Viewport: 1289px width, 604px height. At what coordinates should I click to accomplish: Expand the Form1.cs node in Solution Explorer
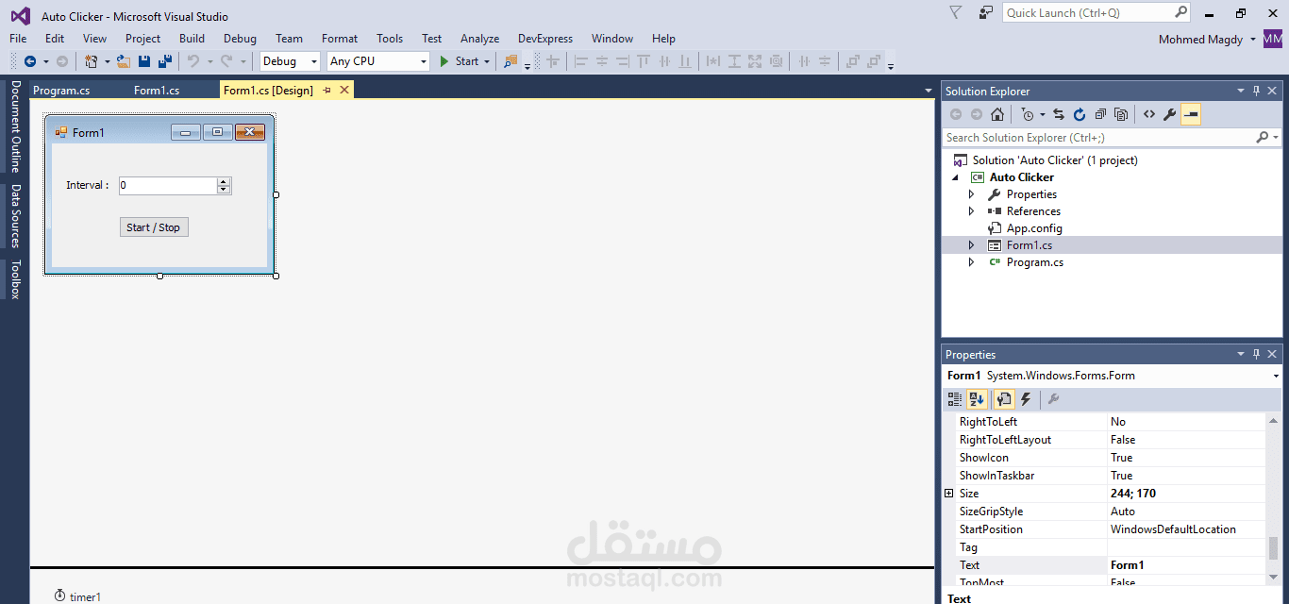click(x=972, y=245)
